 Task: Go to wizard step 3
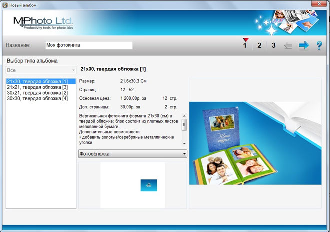pyautogui.click(x=273, y=45)
